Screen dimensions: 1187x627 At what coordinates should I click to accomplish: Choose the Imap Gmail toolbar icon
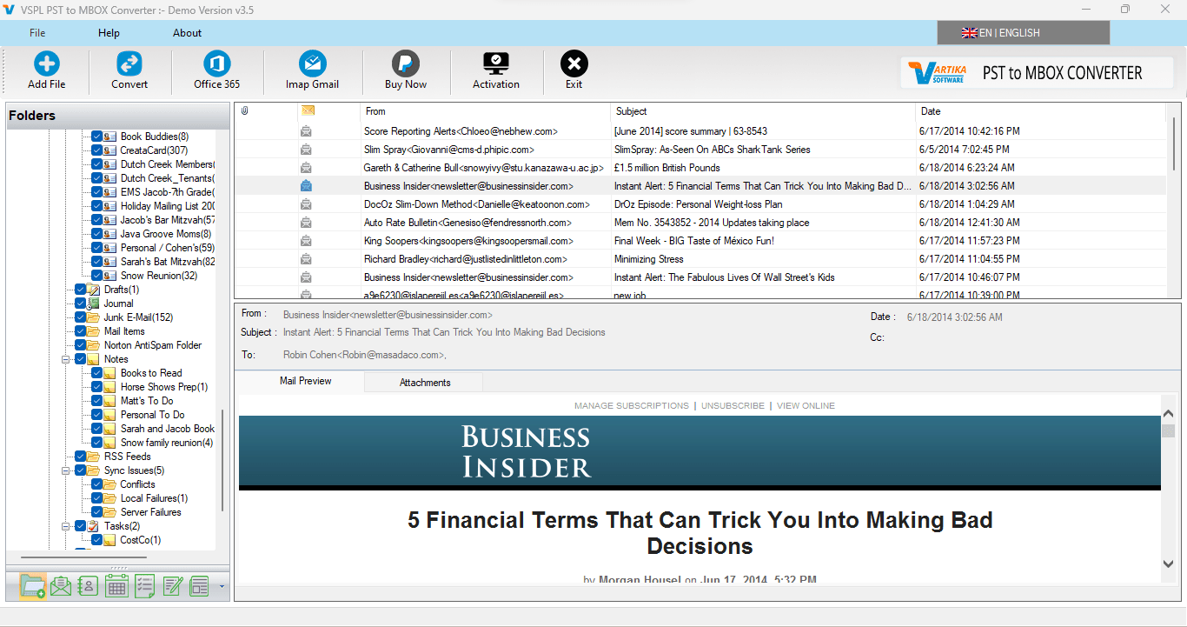(x=312, y=64)
